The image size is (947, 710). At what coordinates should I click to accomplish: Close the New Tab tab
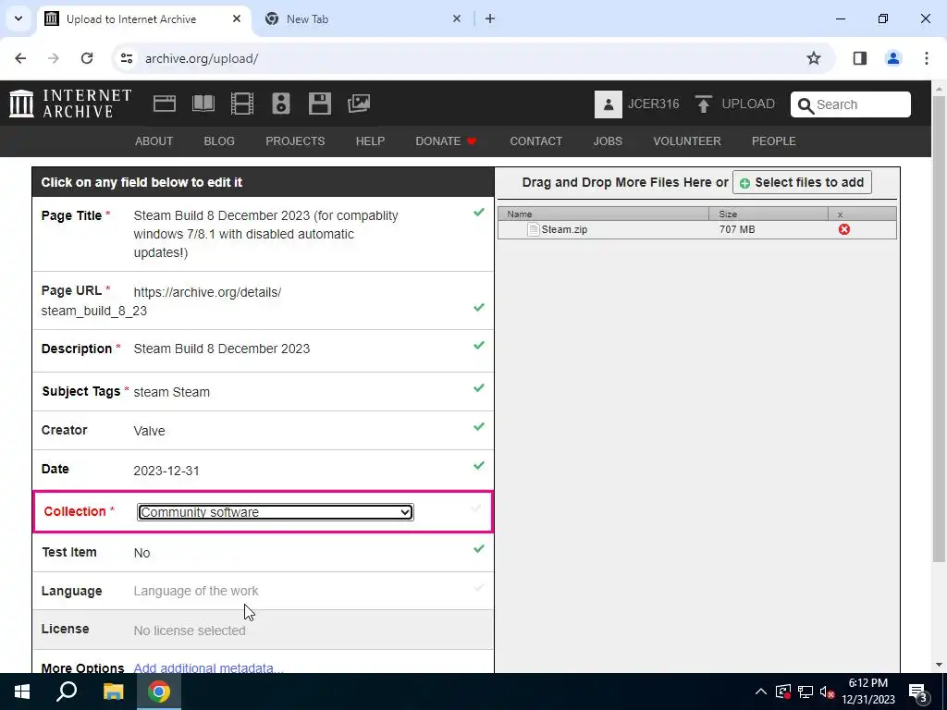pos(457,18)
